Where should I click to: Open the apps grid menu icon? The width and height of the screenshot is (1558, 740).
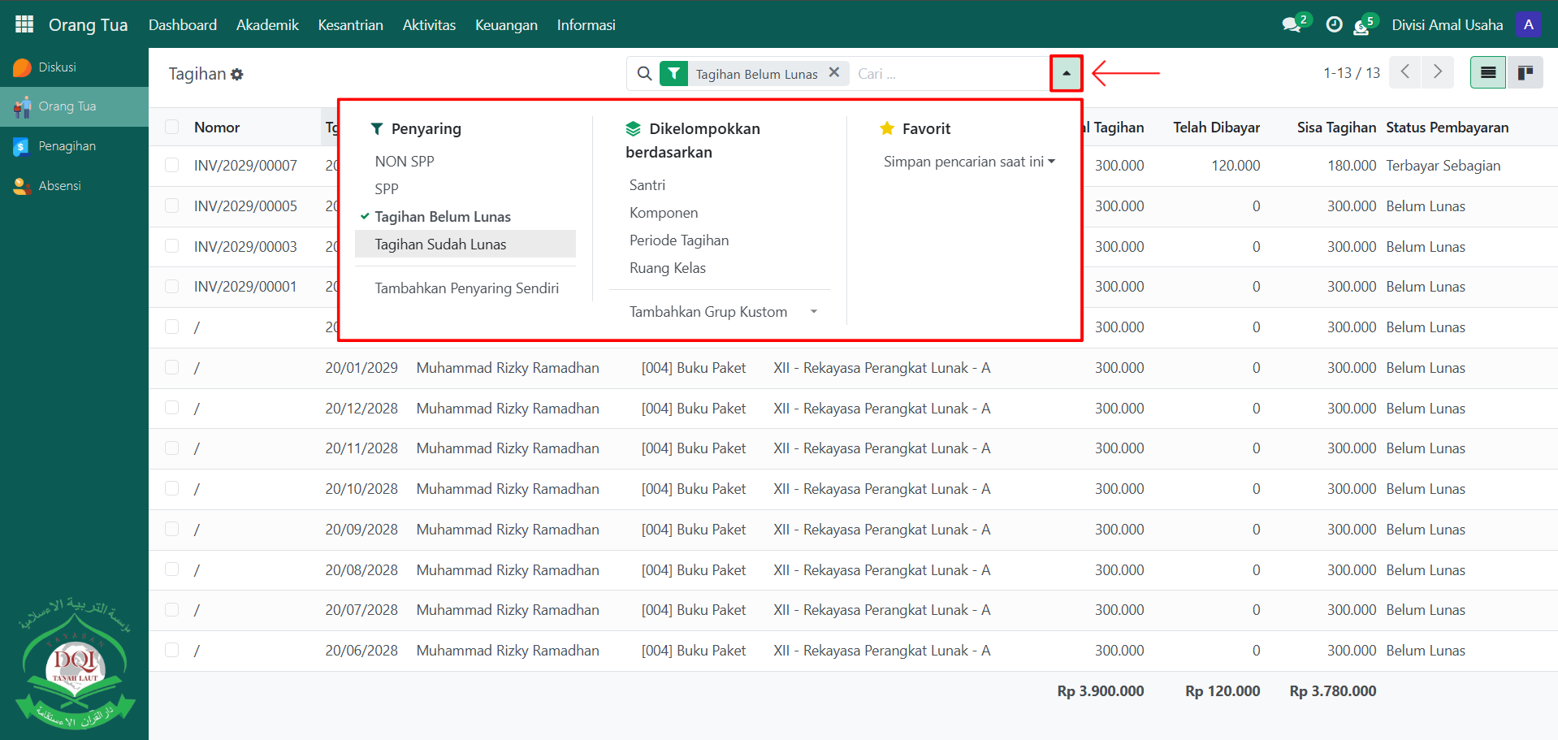pos(24,24)
